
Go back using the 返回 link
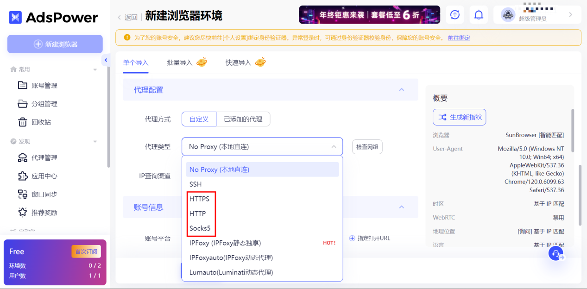128,17
